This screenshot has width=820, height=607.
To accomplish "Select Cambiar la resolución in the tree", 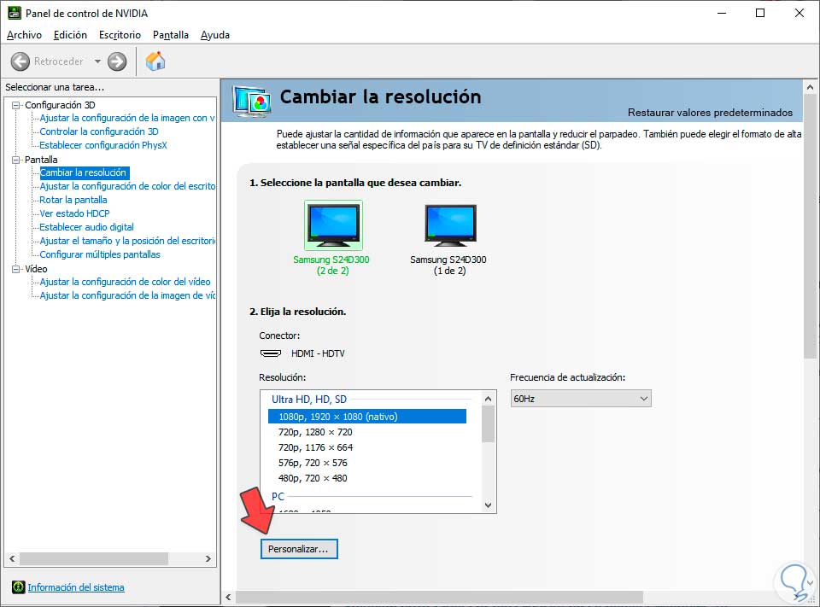I will (x=84, y=172).
